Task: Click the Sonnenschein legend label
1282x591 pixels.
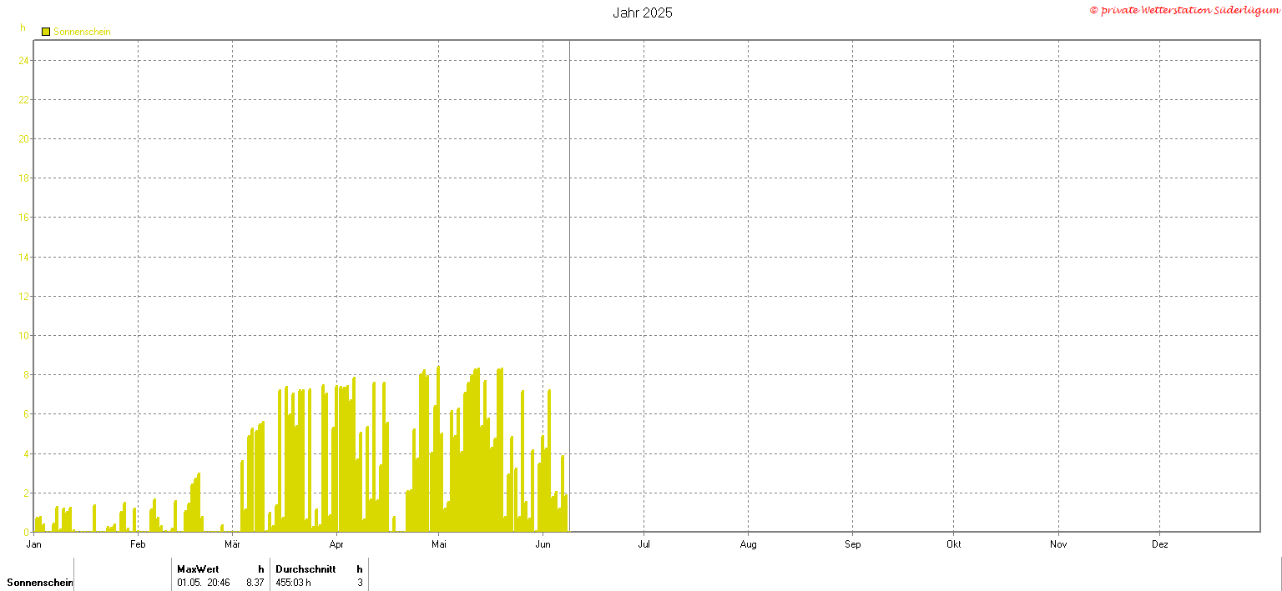Action: click(x=82, y=32)
